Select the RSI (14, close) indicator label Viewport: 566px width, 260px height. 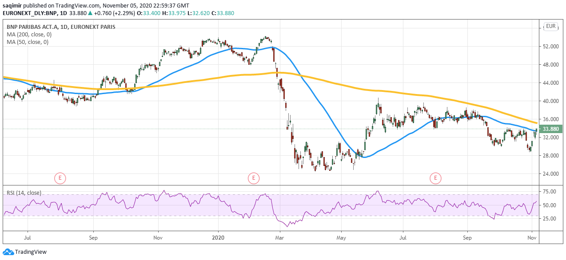click(24, 193)
